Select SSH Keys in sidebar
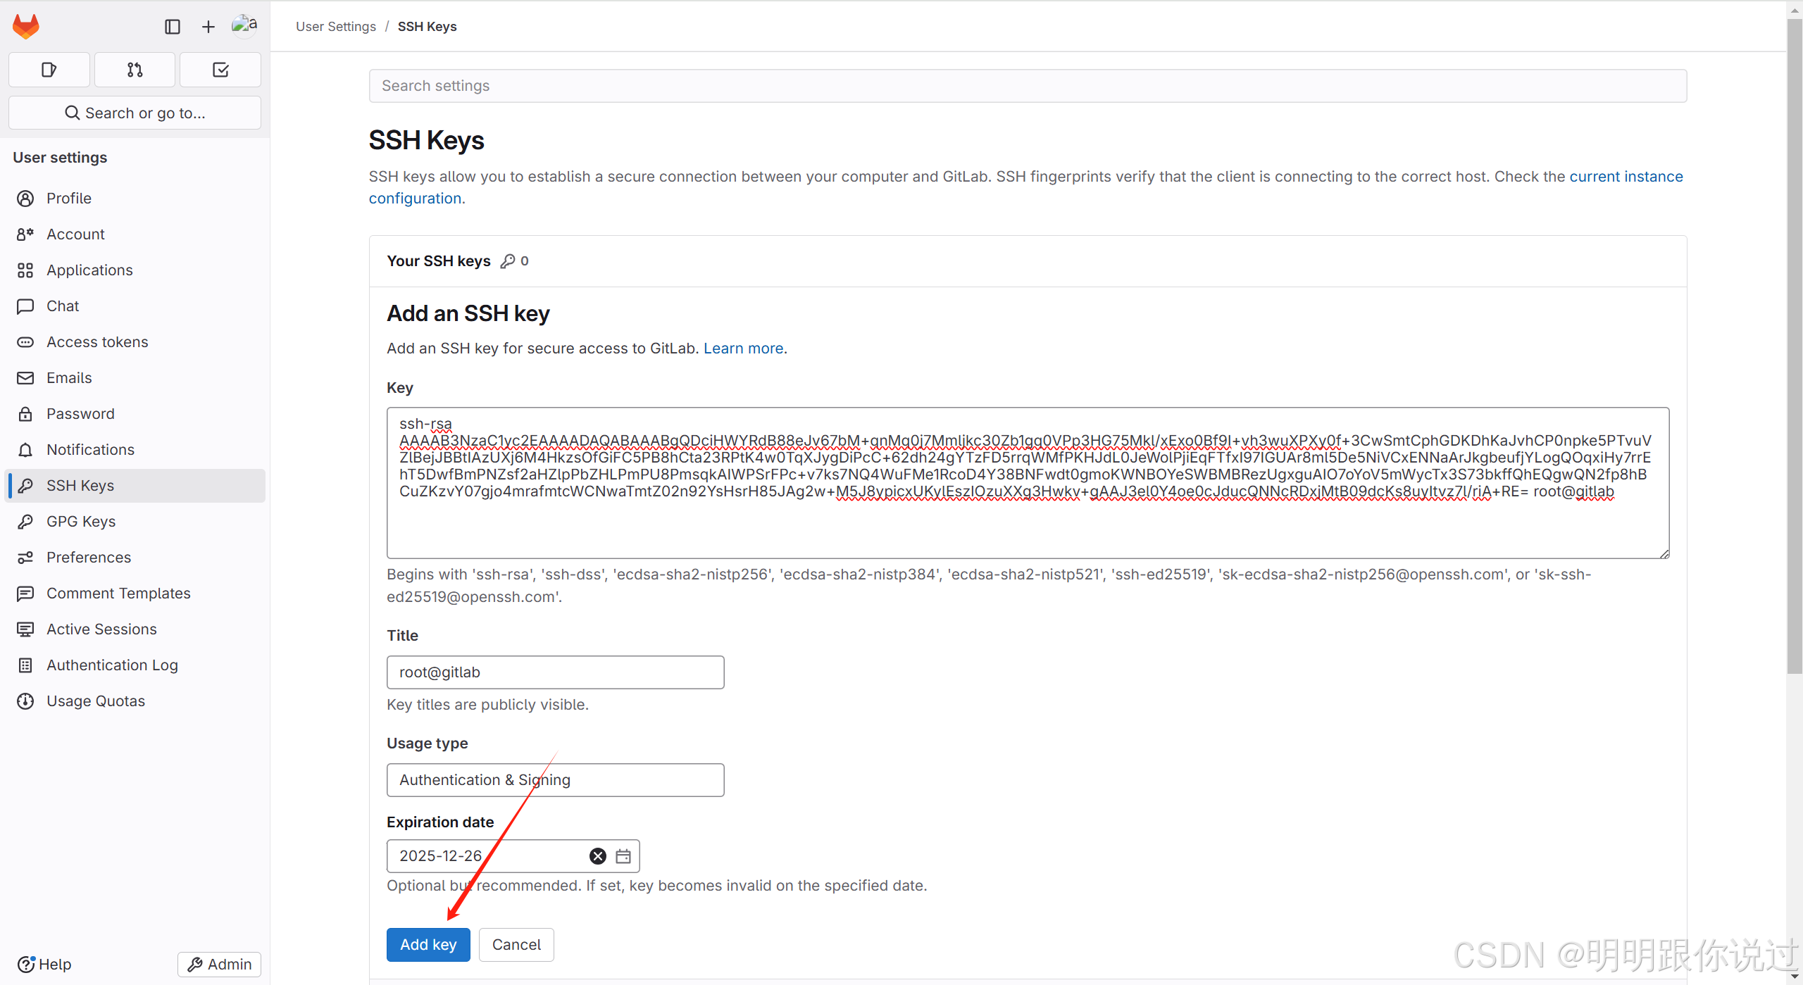Image resolution: width=1803 pixels, height=985 pixels. [x=135, y=486]
